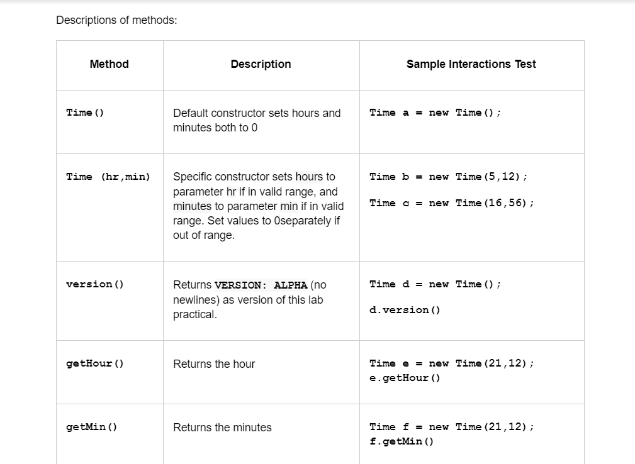The image size is (635, 464).
Task: Click the default constructor description text
Action: [256, 120]
